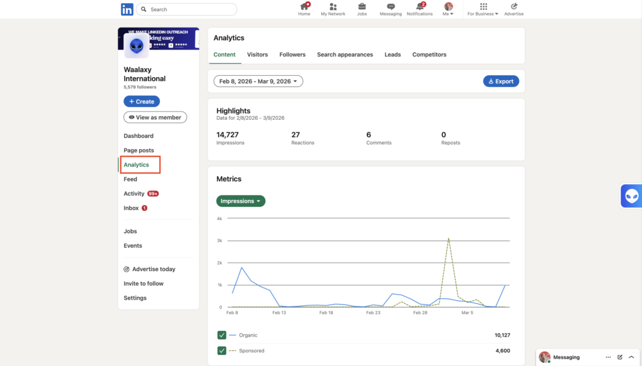Collapse the Messaging panel chevron
642x366 pixels.
tap(631, 357)
